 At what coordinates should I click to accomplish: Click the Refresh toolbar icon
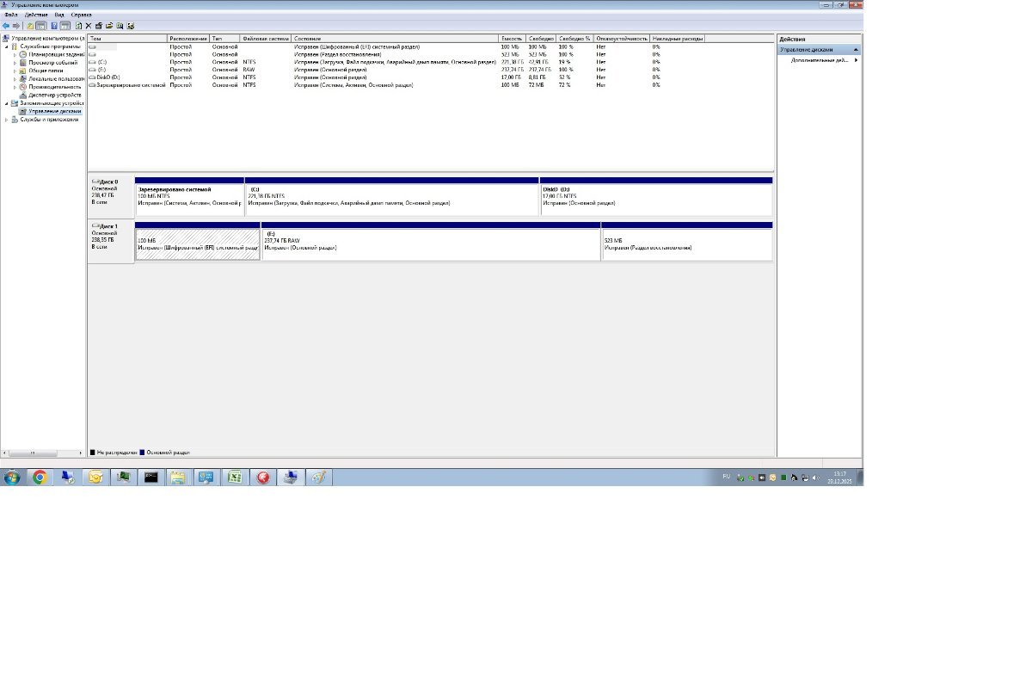point(78,26)
